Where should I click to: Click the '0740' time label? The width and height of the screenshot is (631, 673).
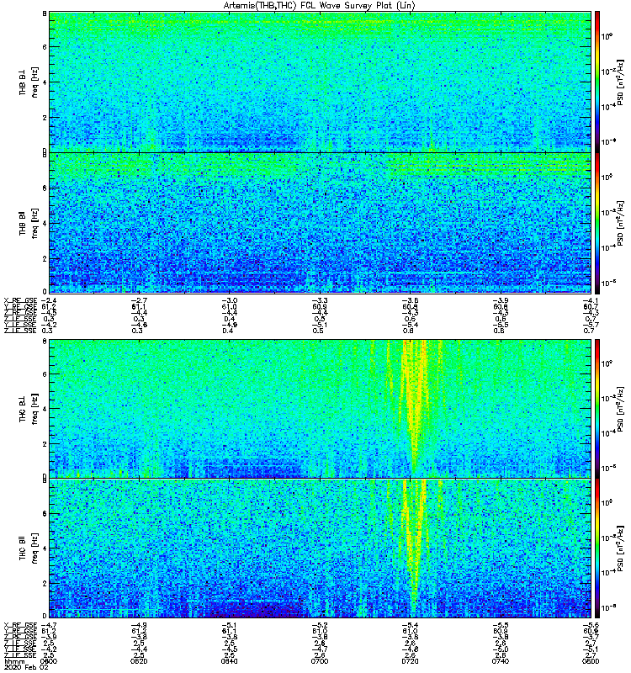[501, 661]
